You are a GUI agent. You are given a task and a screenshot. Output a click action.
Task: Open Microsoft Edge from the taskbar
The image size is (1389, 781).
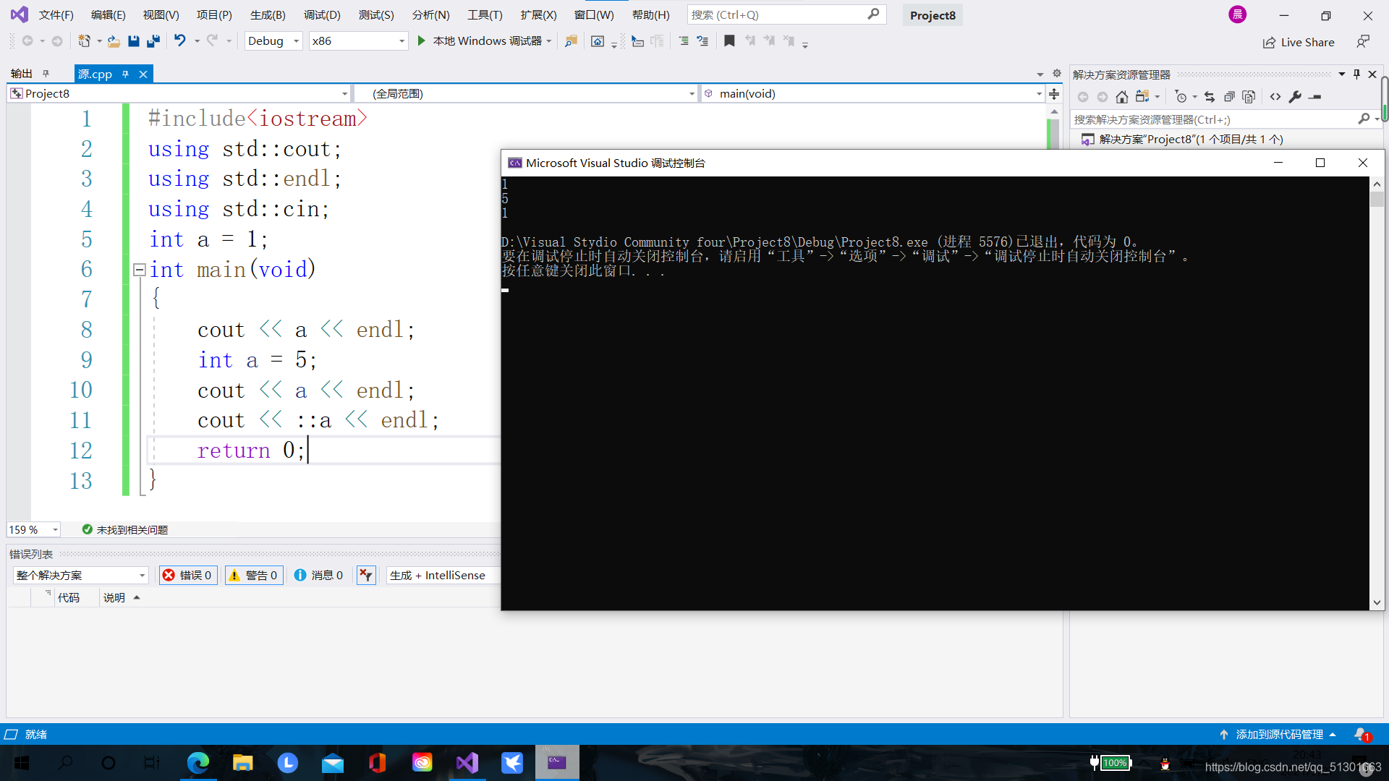(197, 763)
